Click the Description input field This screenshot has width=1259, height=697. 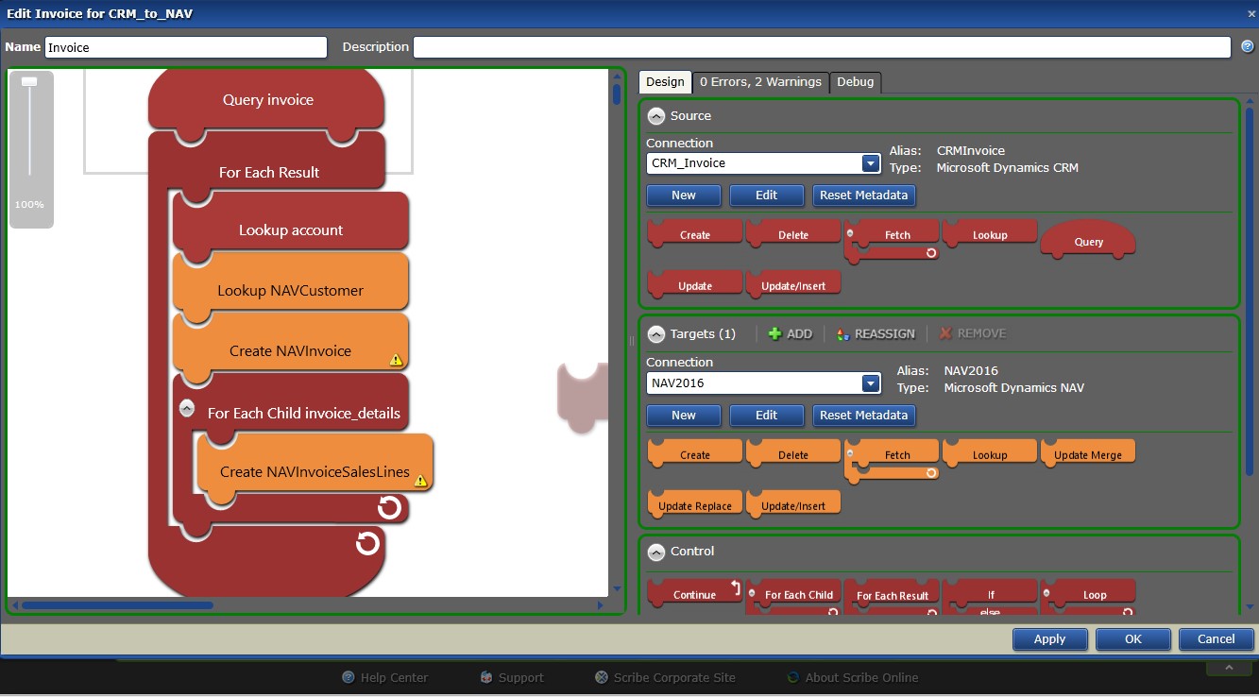pos(821,47)
